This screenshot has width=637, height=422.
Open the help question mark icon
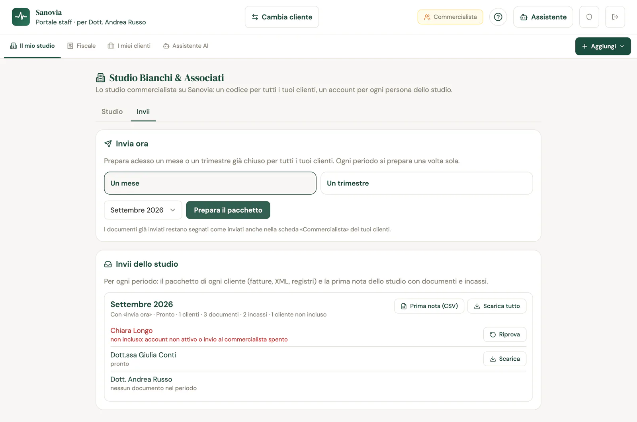[x=498, y=17]
